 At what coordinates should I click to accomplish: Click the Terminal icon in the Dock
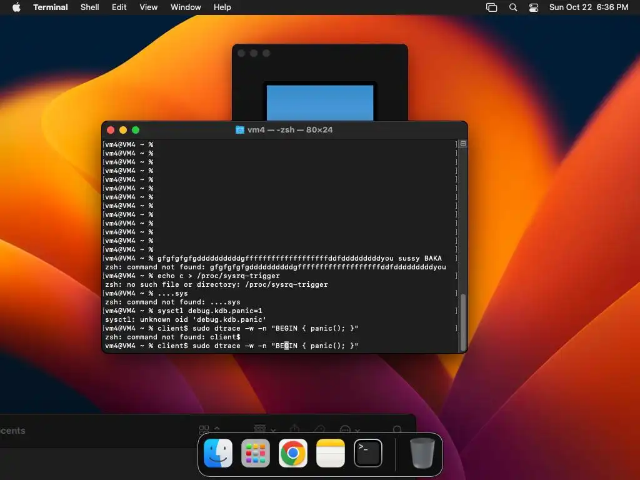click(x=368, y=453)
